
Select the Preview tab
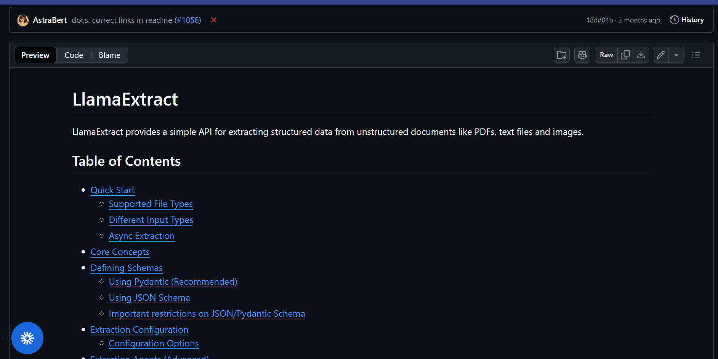pos(35,55)
